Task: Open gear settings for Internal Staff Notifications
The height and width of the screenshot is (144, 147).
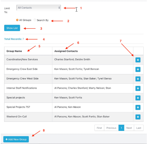Action: click(x=138, y=88)
